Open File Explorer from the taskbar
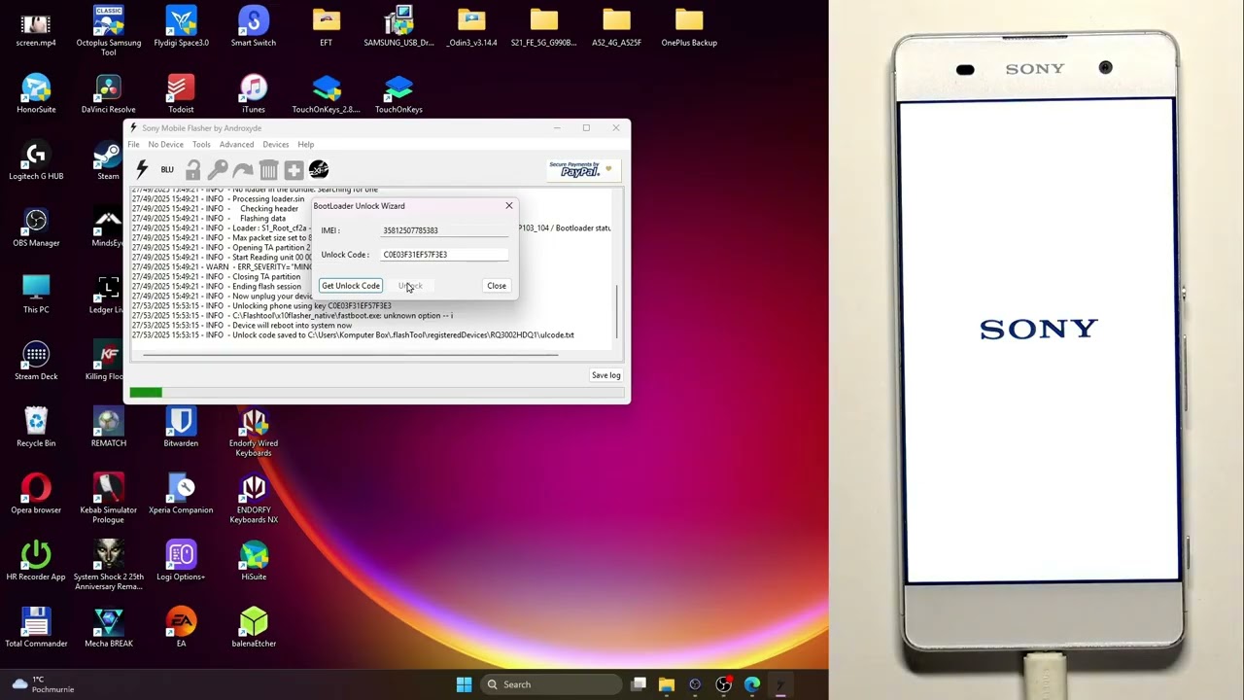 click(667, 684)
